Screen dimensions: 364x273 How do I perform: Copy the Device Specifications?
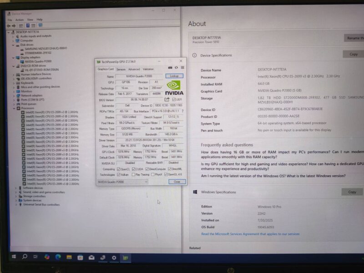(354, 54)
